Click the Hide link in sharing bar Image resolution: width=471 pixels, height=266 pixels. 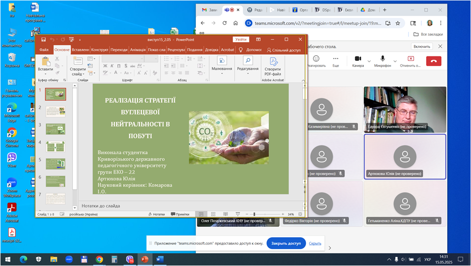click(x=315, y=243)
